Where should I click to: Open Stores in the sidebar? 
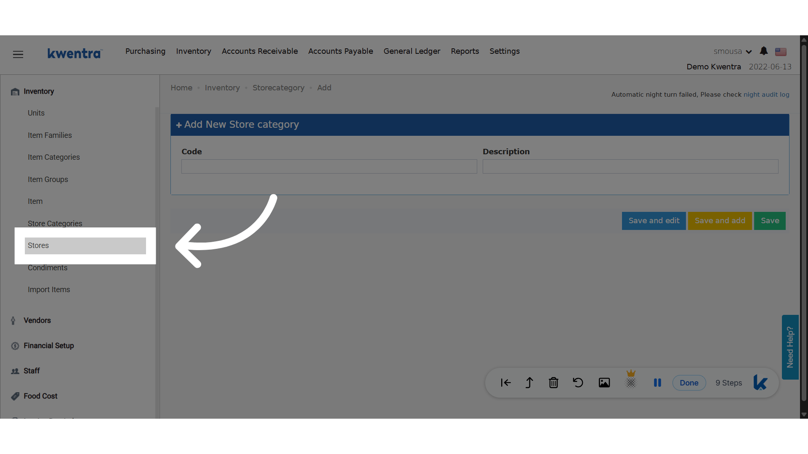(x=85, y=246)
